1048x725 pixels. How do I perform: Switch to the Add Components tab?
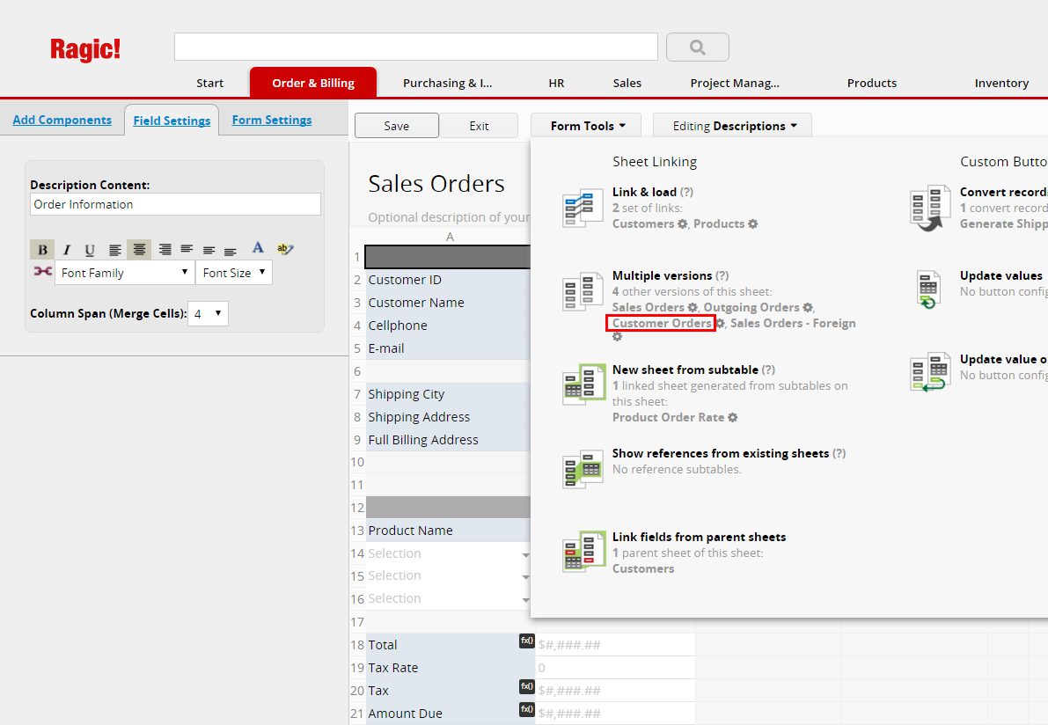(x=62, y=121)
